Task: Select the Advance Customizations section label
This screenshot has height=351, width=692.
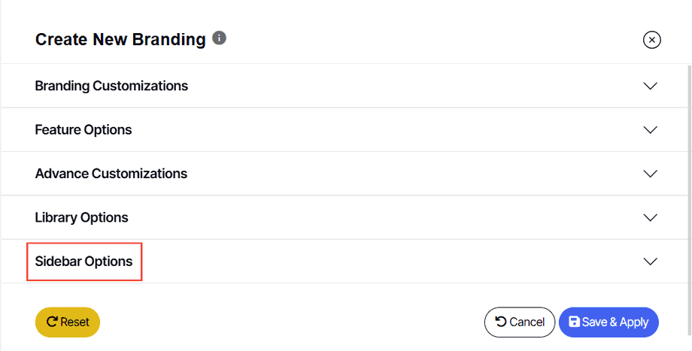Action: [111, 174]
